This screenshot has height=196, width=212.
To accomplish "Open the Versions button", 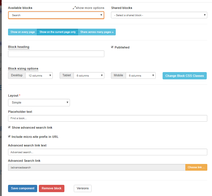I will [x=82, y=188].
